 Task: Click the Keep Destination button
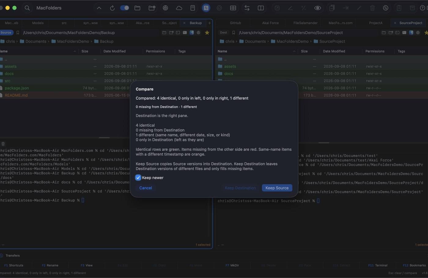240,188
